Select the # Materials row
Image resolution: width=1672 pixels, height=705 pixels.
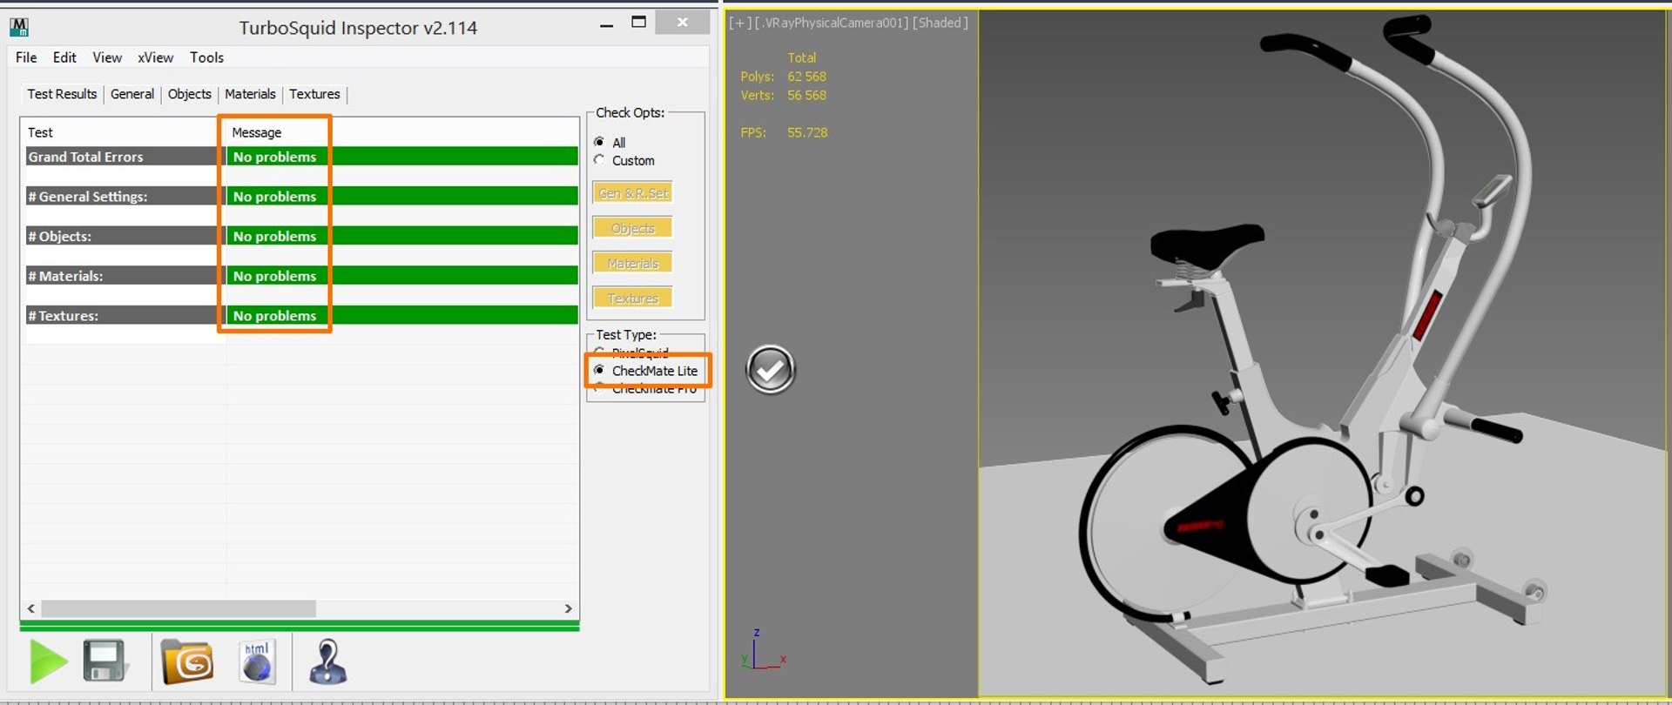(302, 276)
